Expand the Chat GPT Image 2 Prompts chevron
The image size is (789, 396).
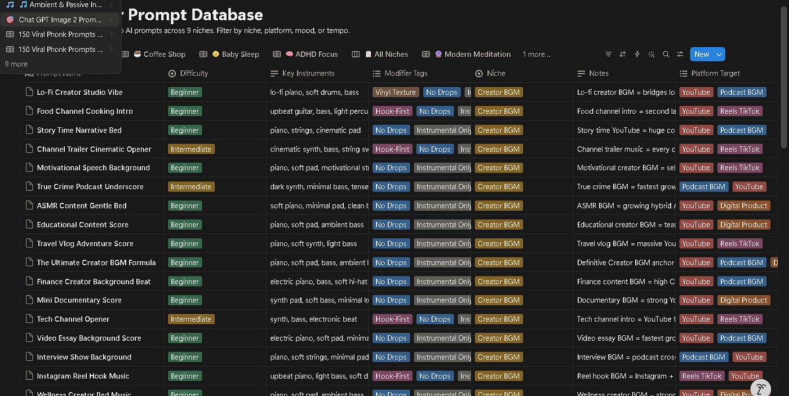(112, 20)
